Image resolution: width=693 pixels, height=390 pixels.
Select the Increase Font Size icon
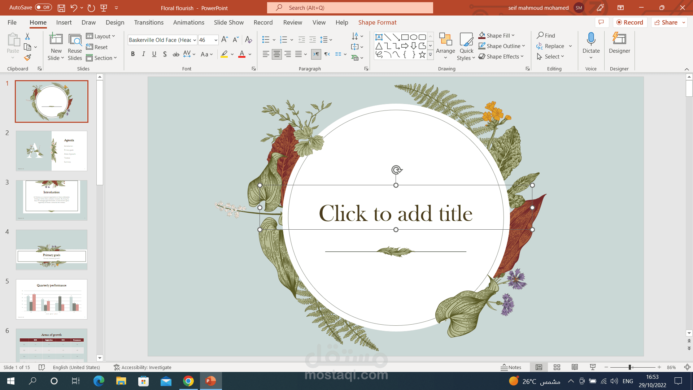(224, 40)
